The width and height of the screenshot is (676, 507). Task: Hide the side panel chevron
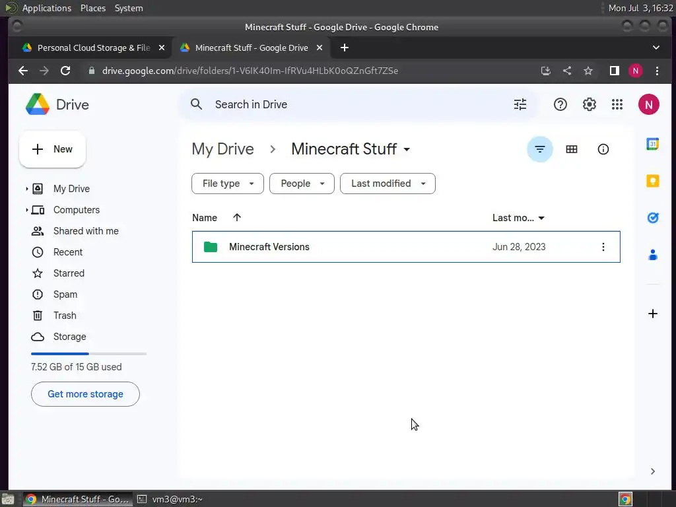(x=652, y=471)
